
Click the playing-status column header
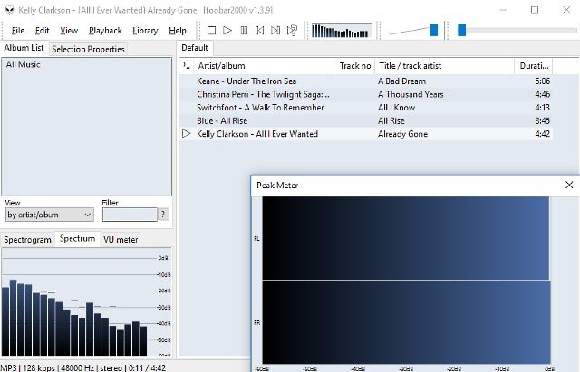coord(187,66)
